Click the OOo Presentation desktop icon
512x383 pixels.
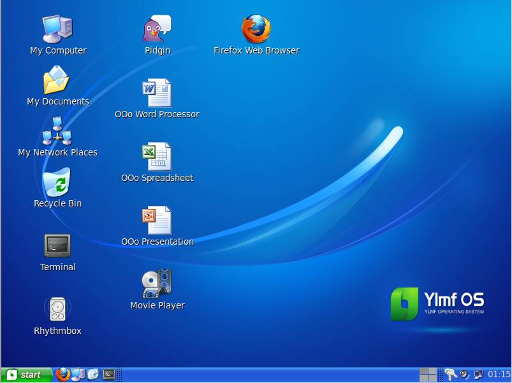[157, 220]
